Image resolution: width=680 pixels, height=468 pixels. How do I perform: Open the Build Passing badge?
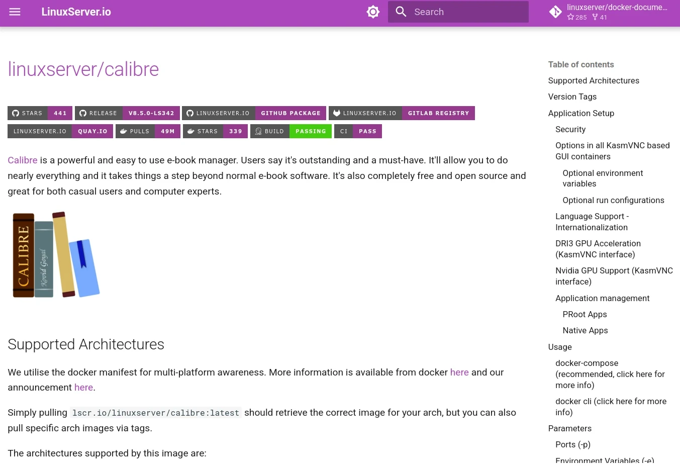point(290,131)
